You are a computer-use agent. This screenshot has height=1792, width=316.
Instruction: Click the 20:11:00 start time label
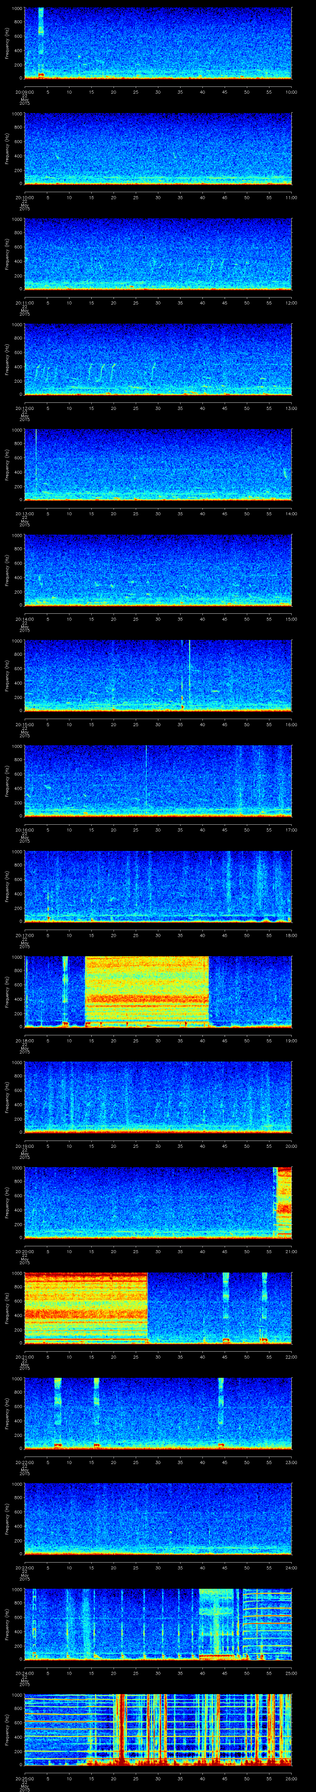24,303
